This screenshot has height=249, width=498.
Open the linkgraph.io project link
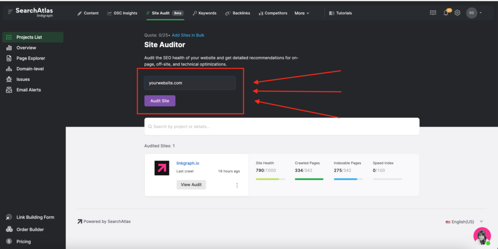pyautogui.click(x=188, y=163)
